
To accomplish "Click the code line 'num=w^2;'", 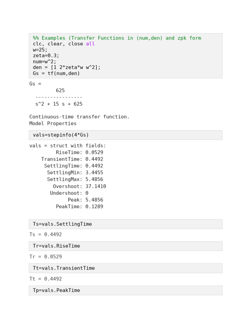I will (x=44, y=61).
